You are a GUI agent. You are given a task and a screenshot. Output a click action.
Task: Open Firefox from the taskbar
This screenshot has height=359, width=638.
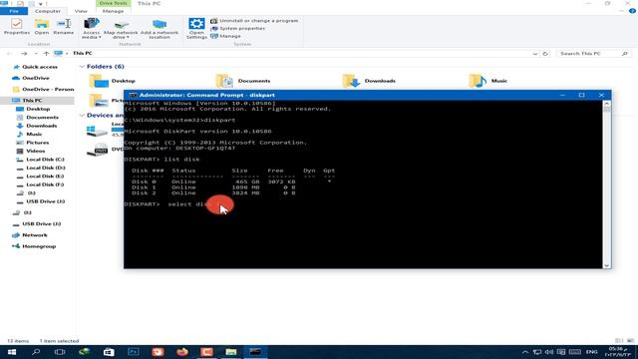click(182, 352)
